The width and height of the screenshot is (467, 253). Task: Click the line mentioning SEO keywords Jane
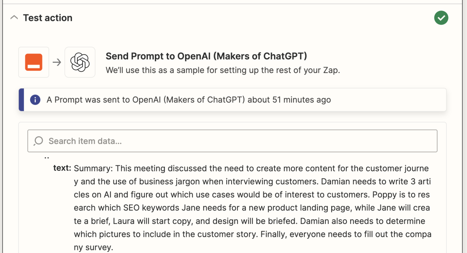[x=252, y=208]
